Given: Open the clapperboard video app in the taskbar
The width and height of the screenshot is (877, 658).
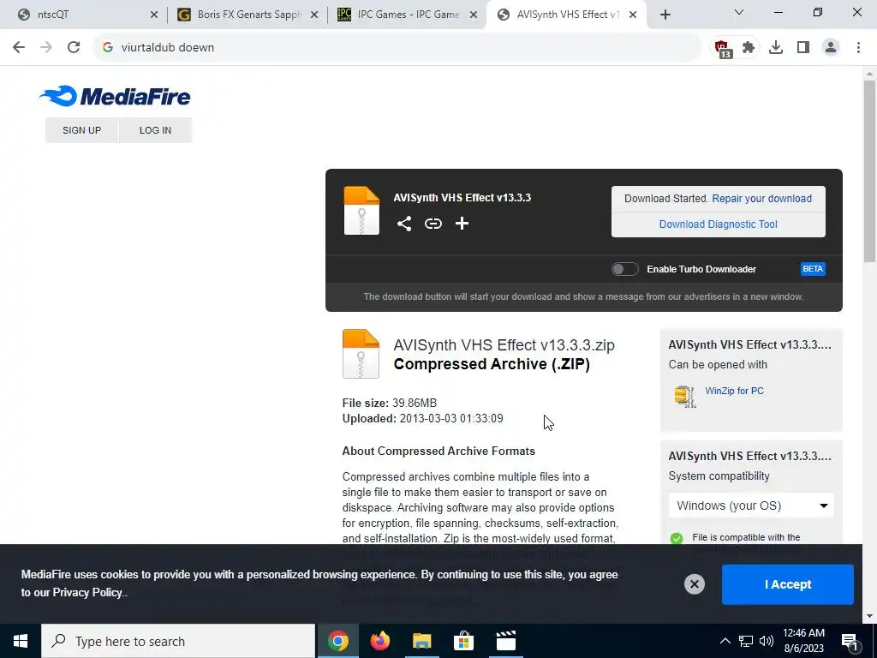Looking at the screenshot, I should tap(505, 641).
